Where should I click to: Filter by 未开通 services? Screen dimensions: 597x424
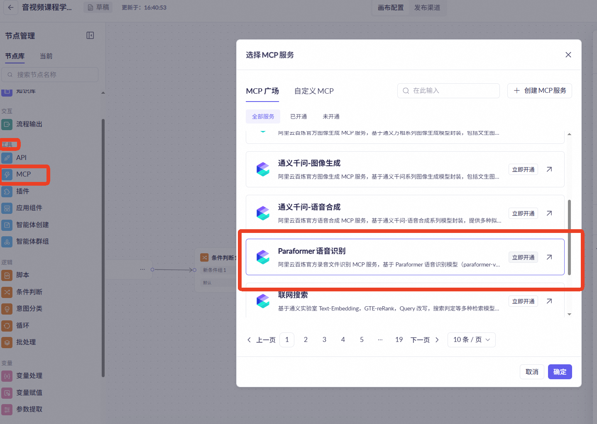[x=331, y=116]
